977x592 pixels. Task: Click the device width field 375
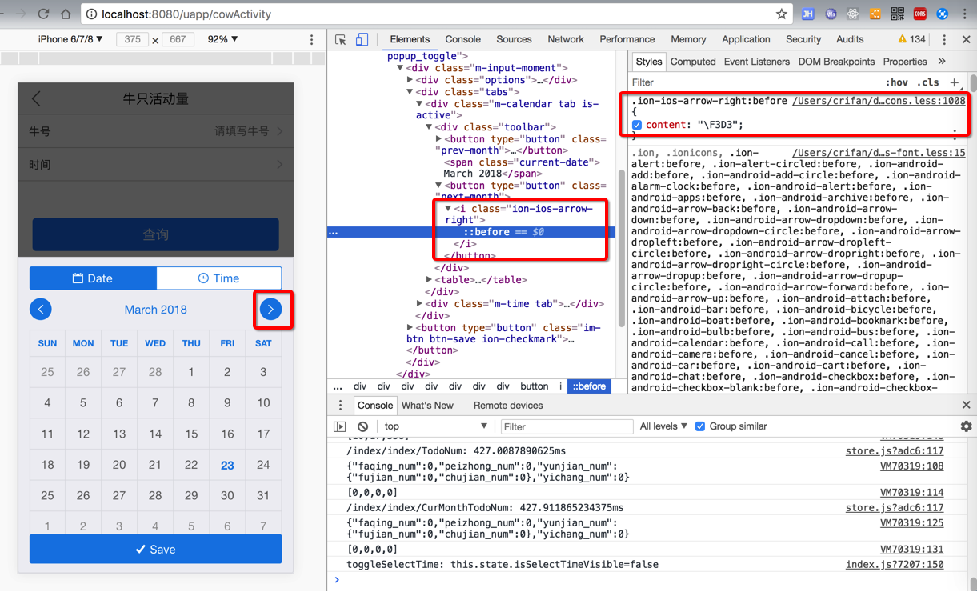(x=132, y=39)
